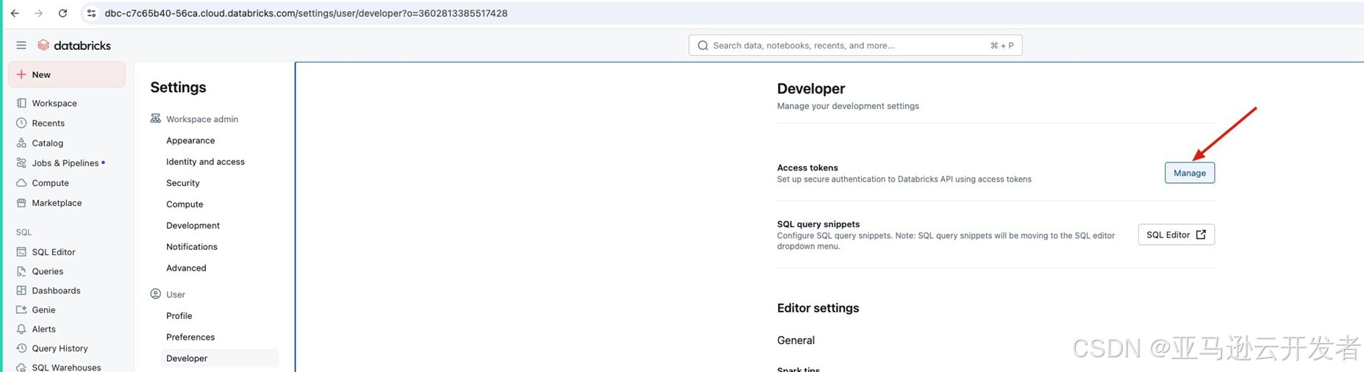This screenshot has height=372, width=1364.
Task: Click the Workspace folder icon
Action: [x=21, y=104]
